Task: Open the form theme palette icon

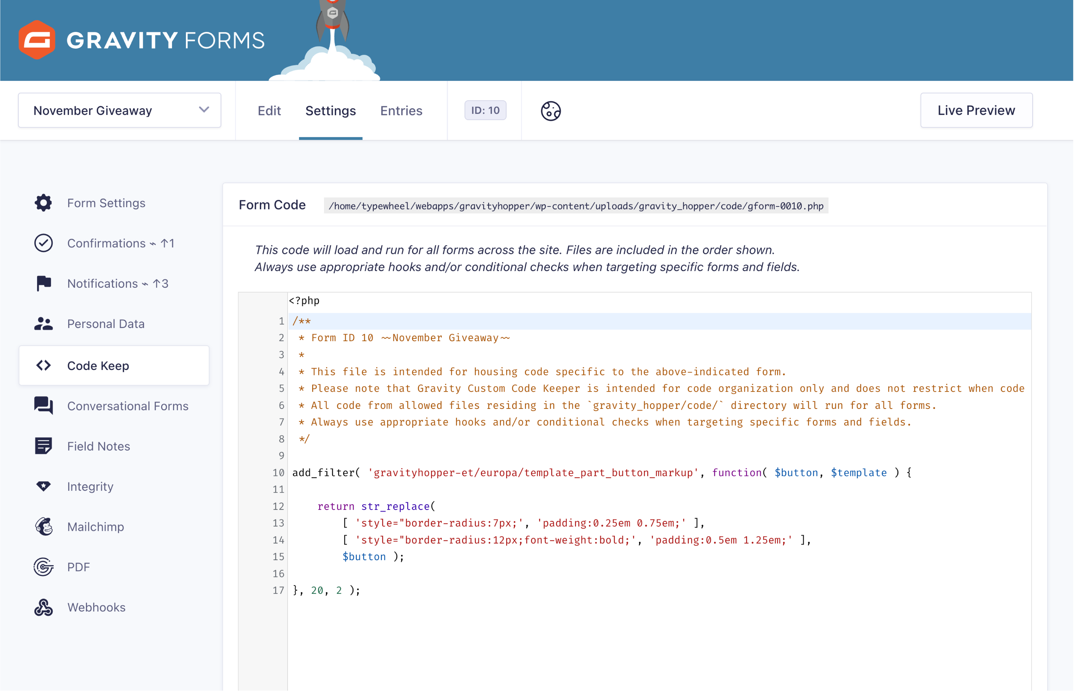Action: [550, 111]
